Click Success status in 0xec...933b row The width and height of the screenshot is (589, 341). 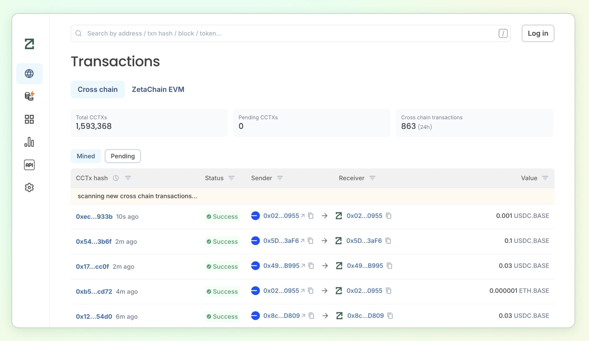pyautogui.click(x=222, y=217)
